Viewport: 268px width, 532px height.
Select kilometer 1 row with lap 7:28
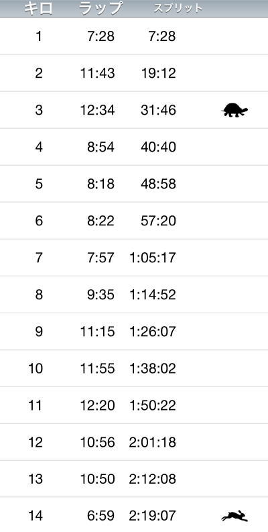click(x=134, y=36)
